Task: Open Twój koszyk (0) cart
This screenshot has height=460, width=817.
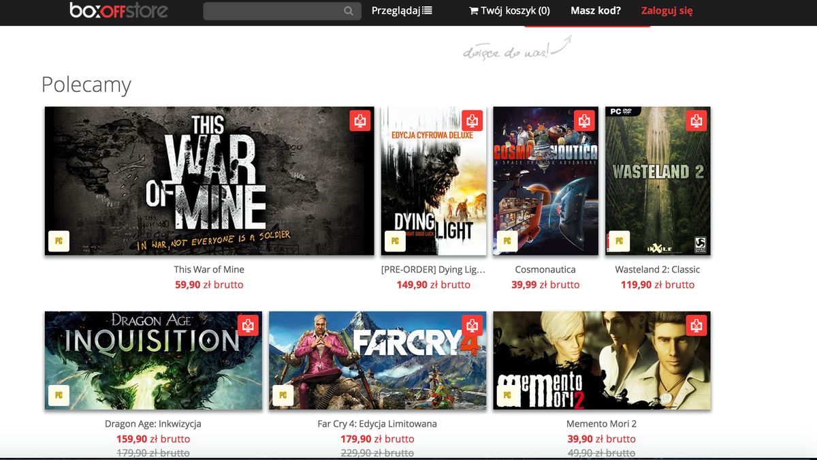Action: pyautogui.click(x=510, y=11)
